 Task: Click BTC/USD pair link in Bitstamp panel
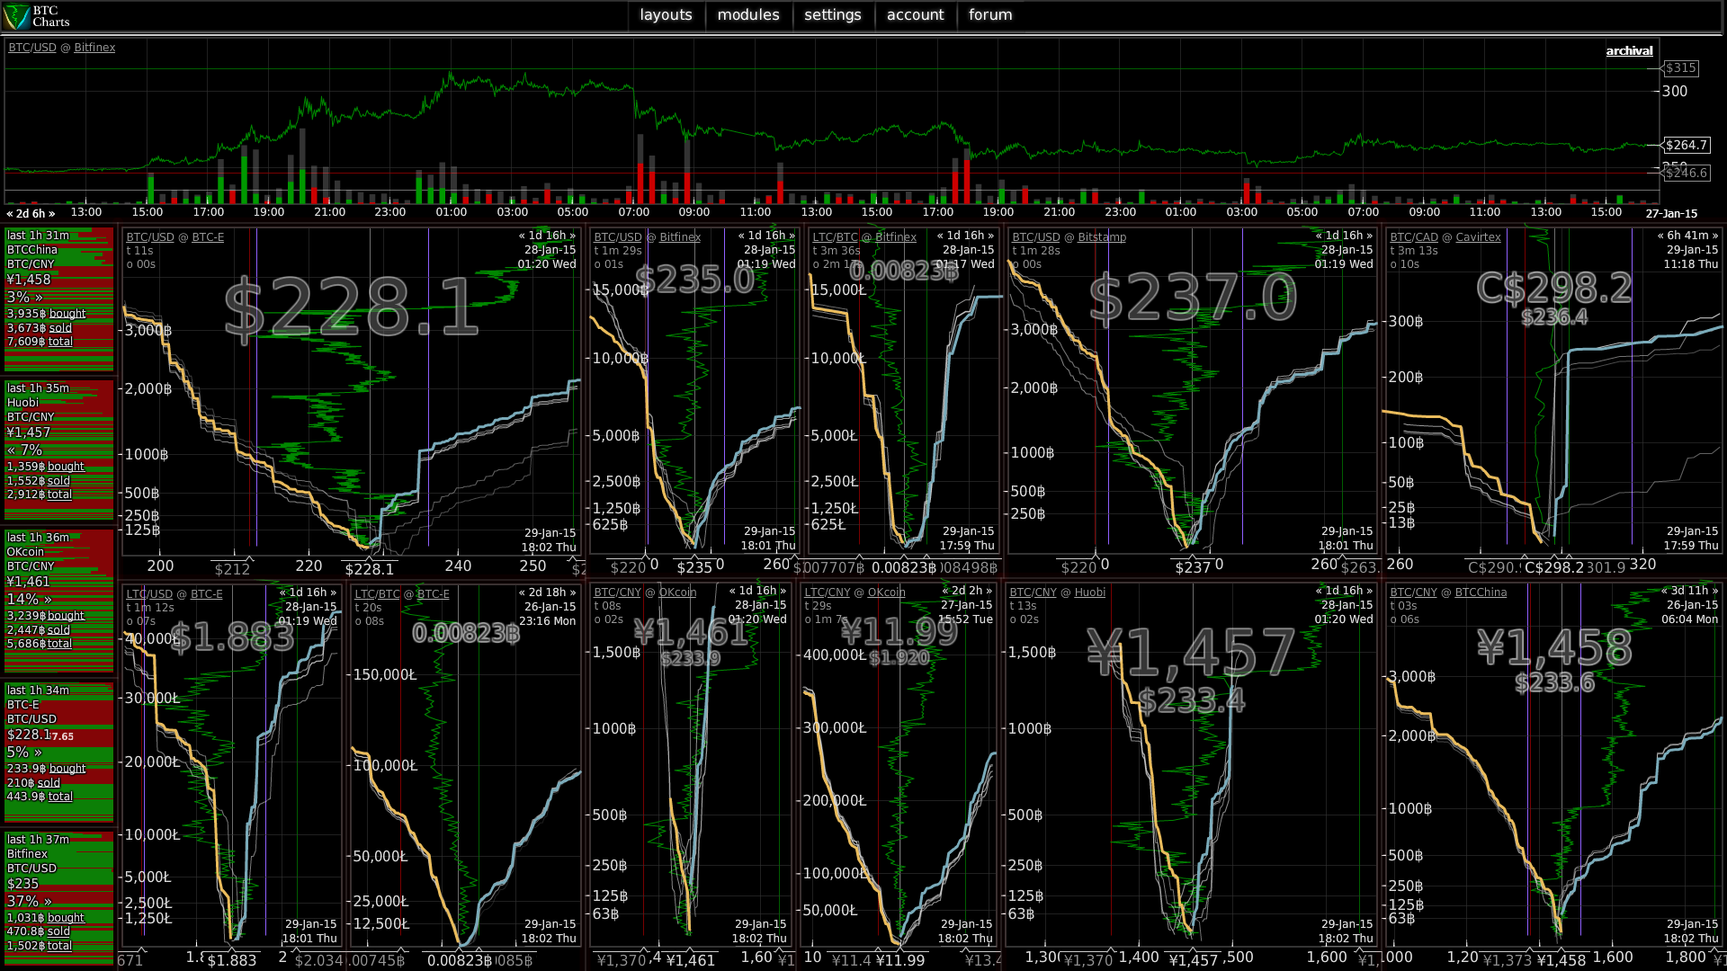(1036, 237)
